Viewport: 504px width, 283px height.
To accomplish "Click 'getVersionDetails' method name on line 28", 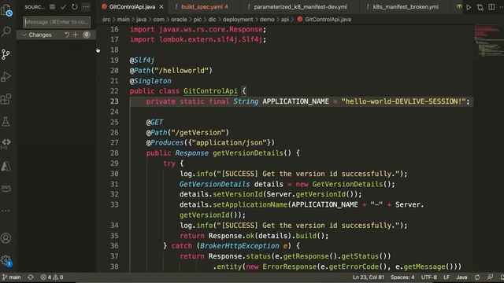I will (x=248, y=153).
